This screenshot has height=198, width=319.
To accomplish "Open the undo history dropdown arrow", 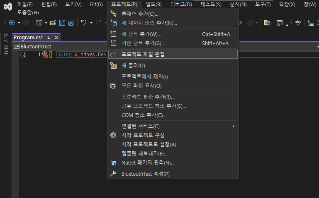I will (91, 23).
